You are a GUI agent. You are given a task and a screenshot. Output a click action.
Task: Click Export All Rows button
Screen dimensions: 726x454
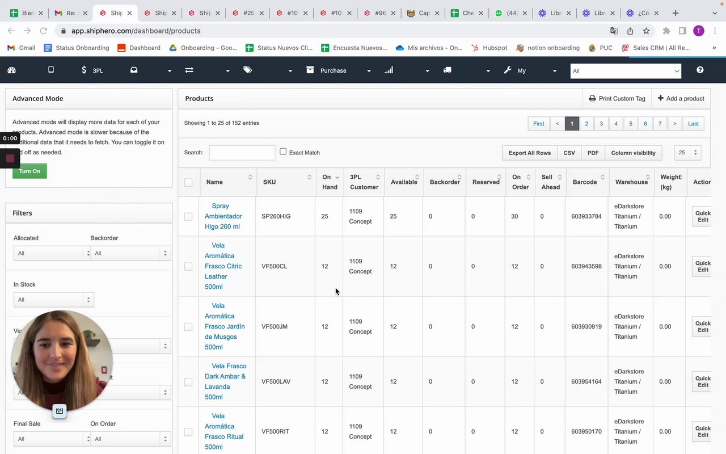(x=529, y=153)
